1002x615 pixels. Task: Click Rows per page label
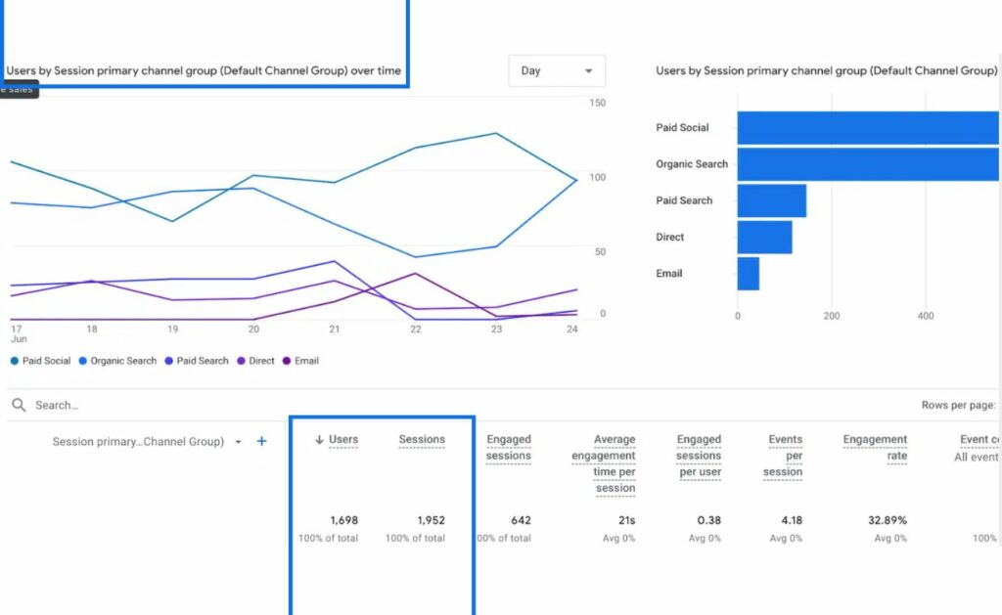pos(958,405)
